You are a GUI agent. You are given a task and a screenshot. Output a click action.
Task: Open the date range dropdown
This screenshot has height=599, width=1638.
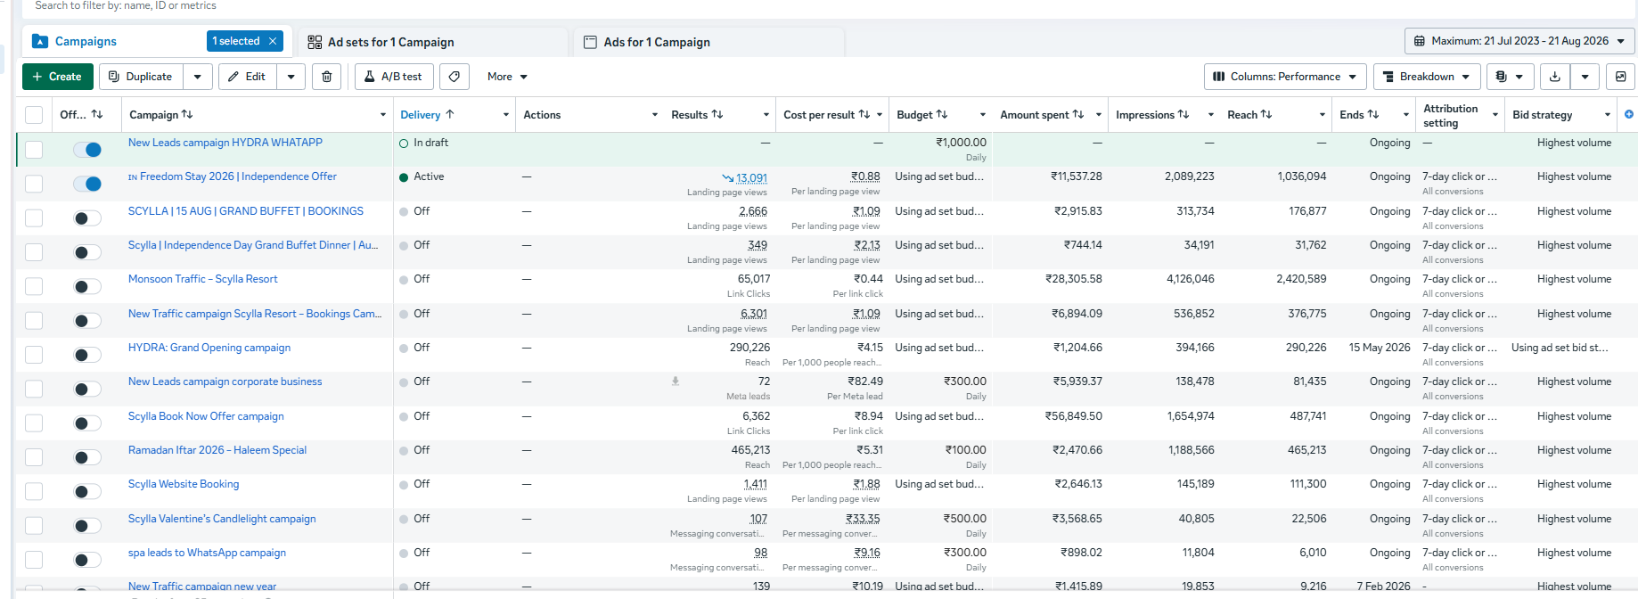point(1520,41)
